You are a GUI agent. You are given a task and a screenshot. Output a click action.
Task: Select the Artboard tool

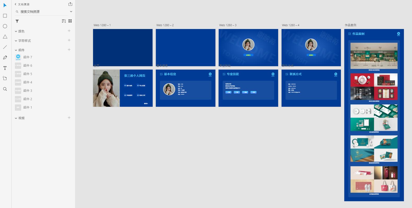(5, 78)
